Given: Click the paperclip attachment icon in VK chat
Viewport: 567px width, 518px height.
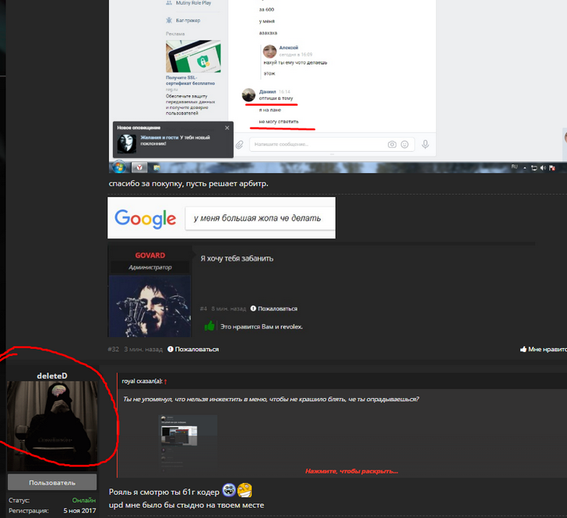Looking at the screenshot, I should (x=239, y=145).
